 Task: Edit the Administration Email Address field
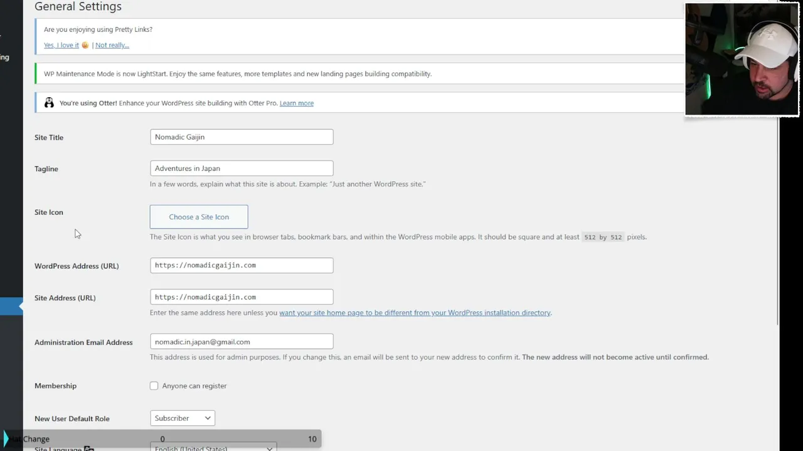point(242,342)
